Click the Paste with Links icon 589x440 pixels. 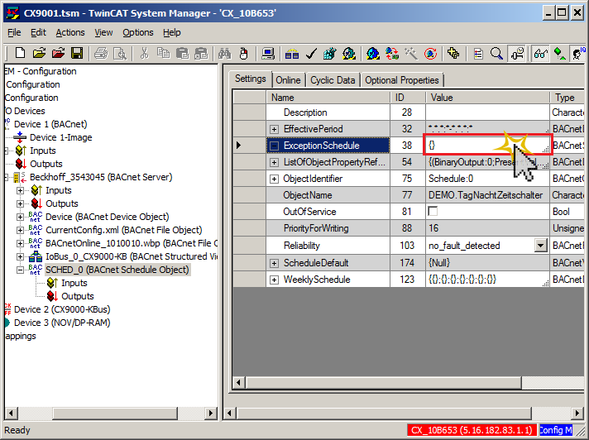point(201,54)
